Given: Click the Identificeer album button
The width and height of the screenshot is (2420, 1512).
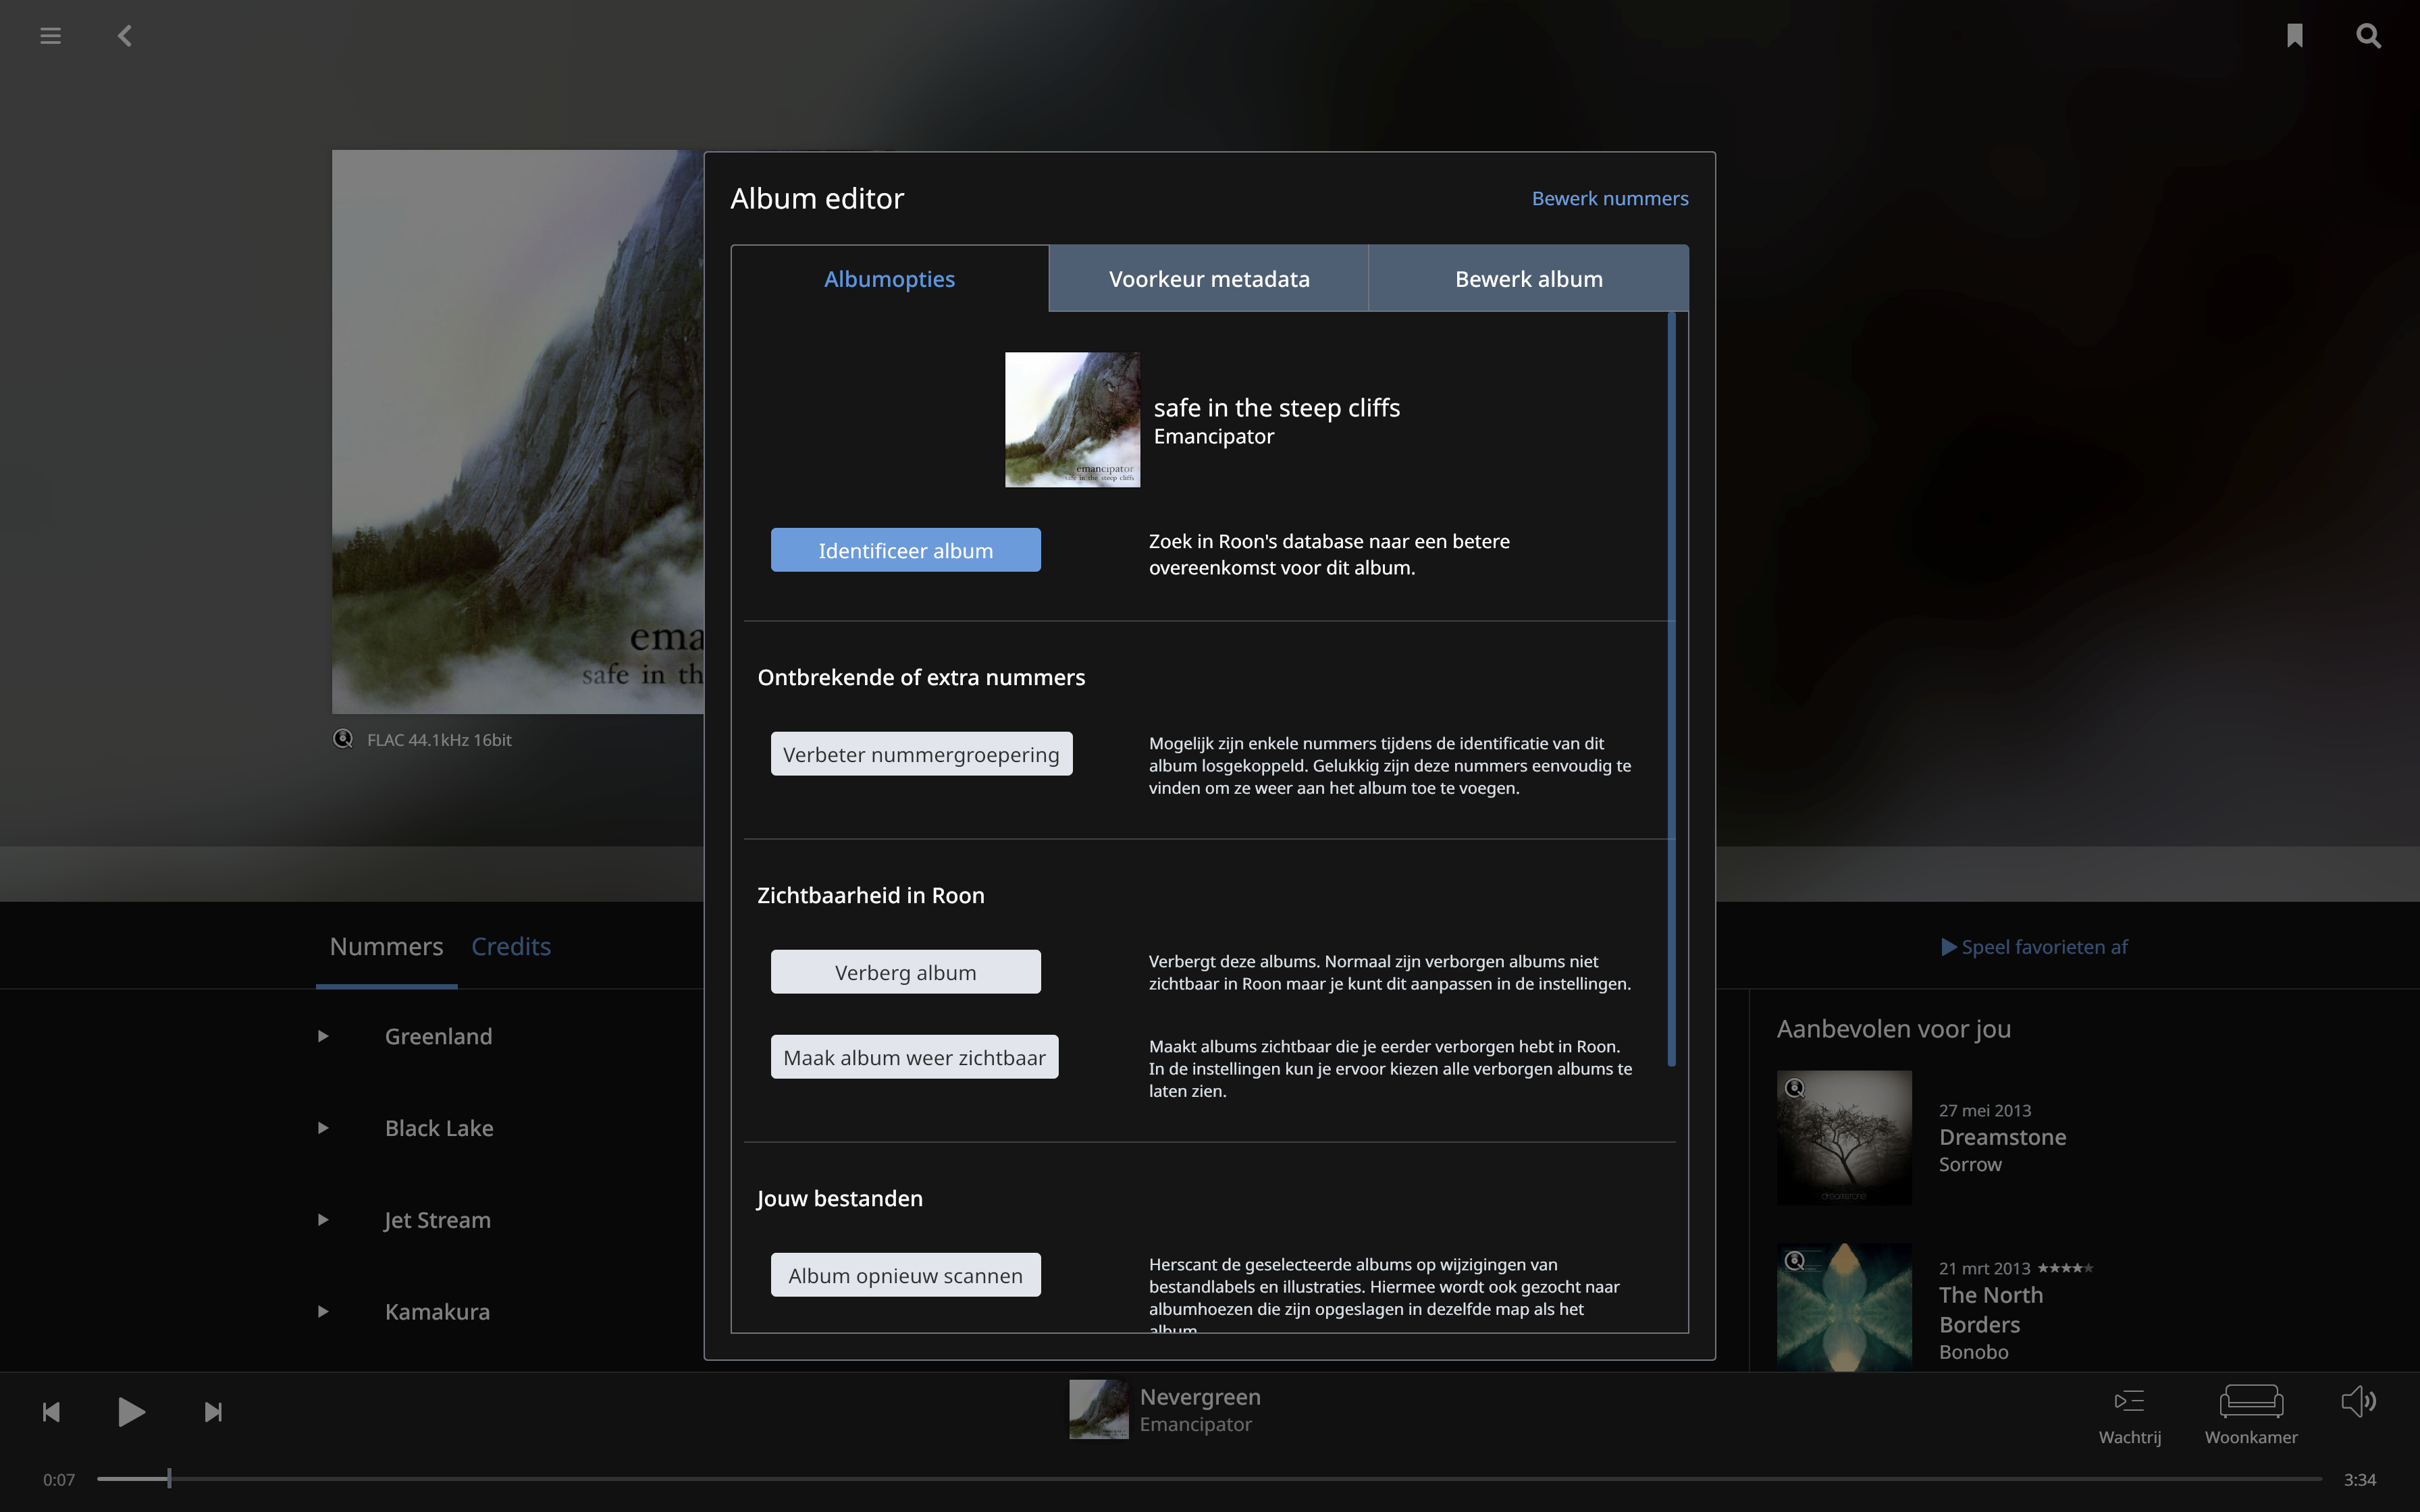Looking at the screenshot, I should (905, 550).
